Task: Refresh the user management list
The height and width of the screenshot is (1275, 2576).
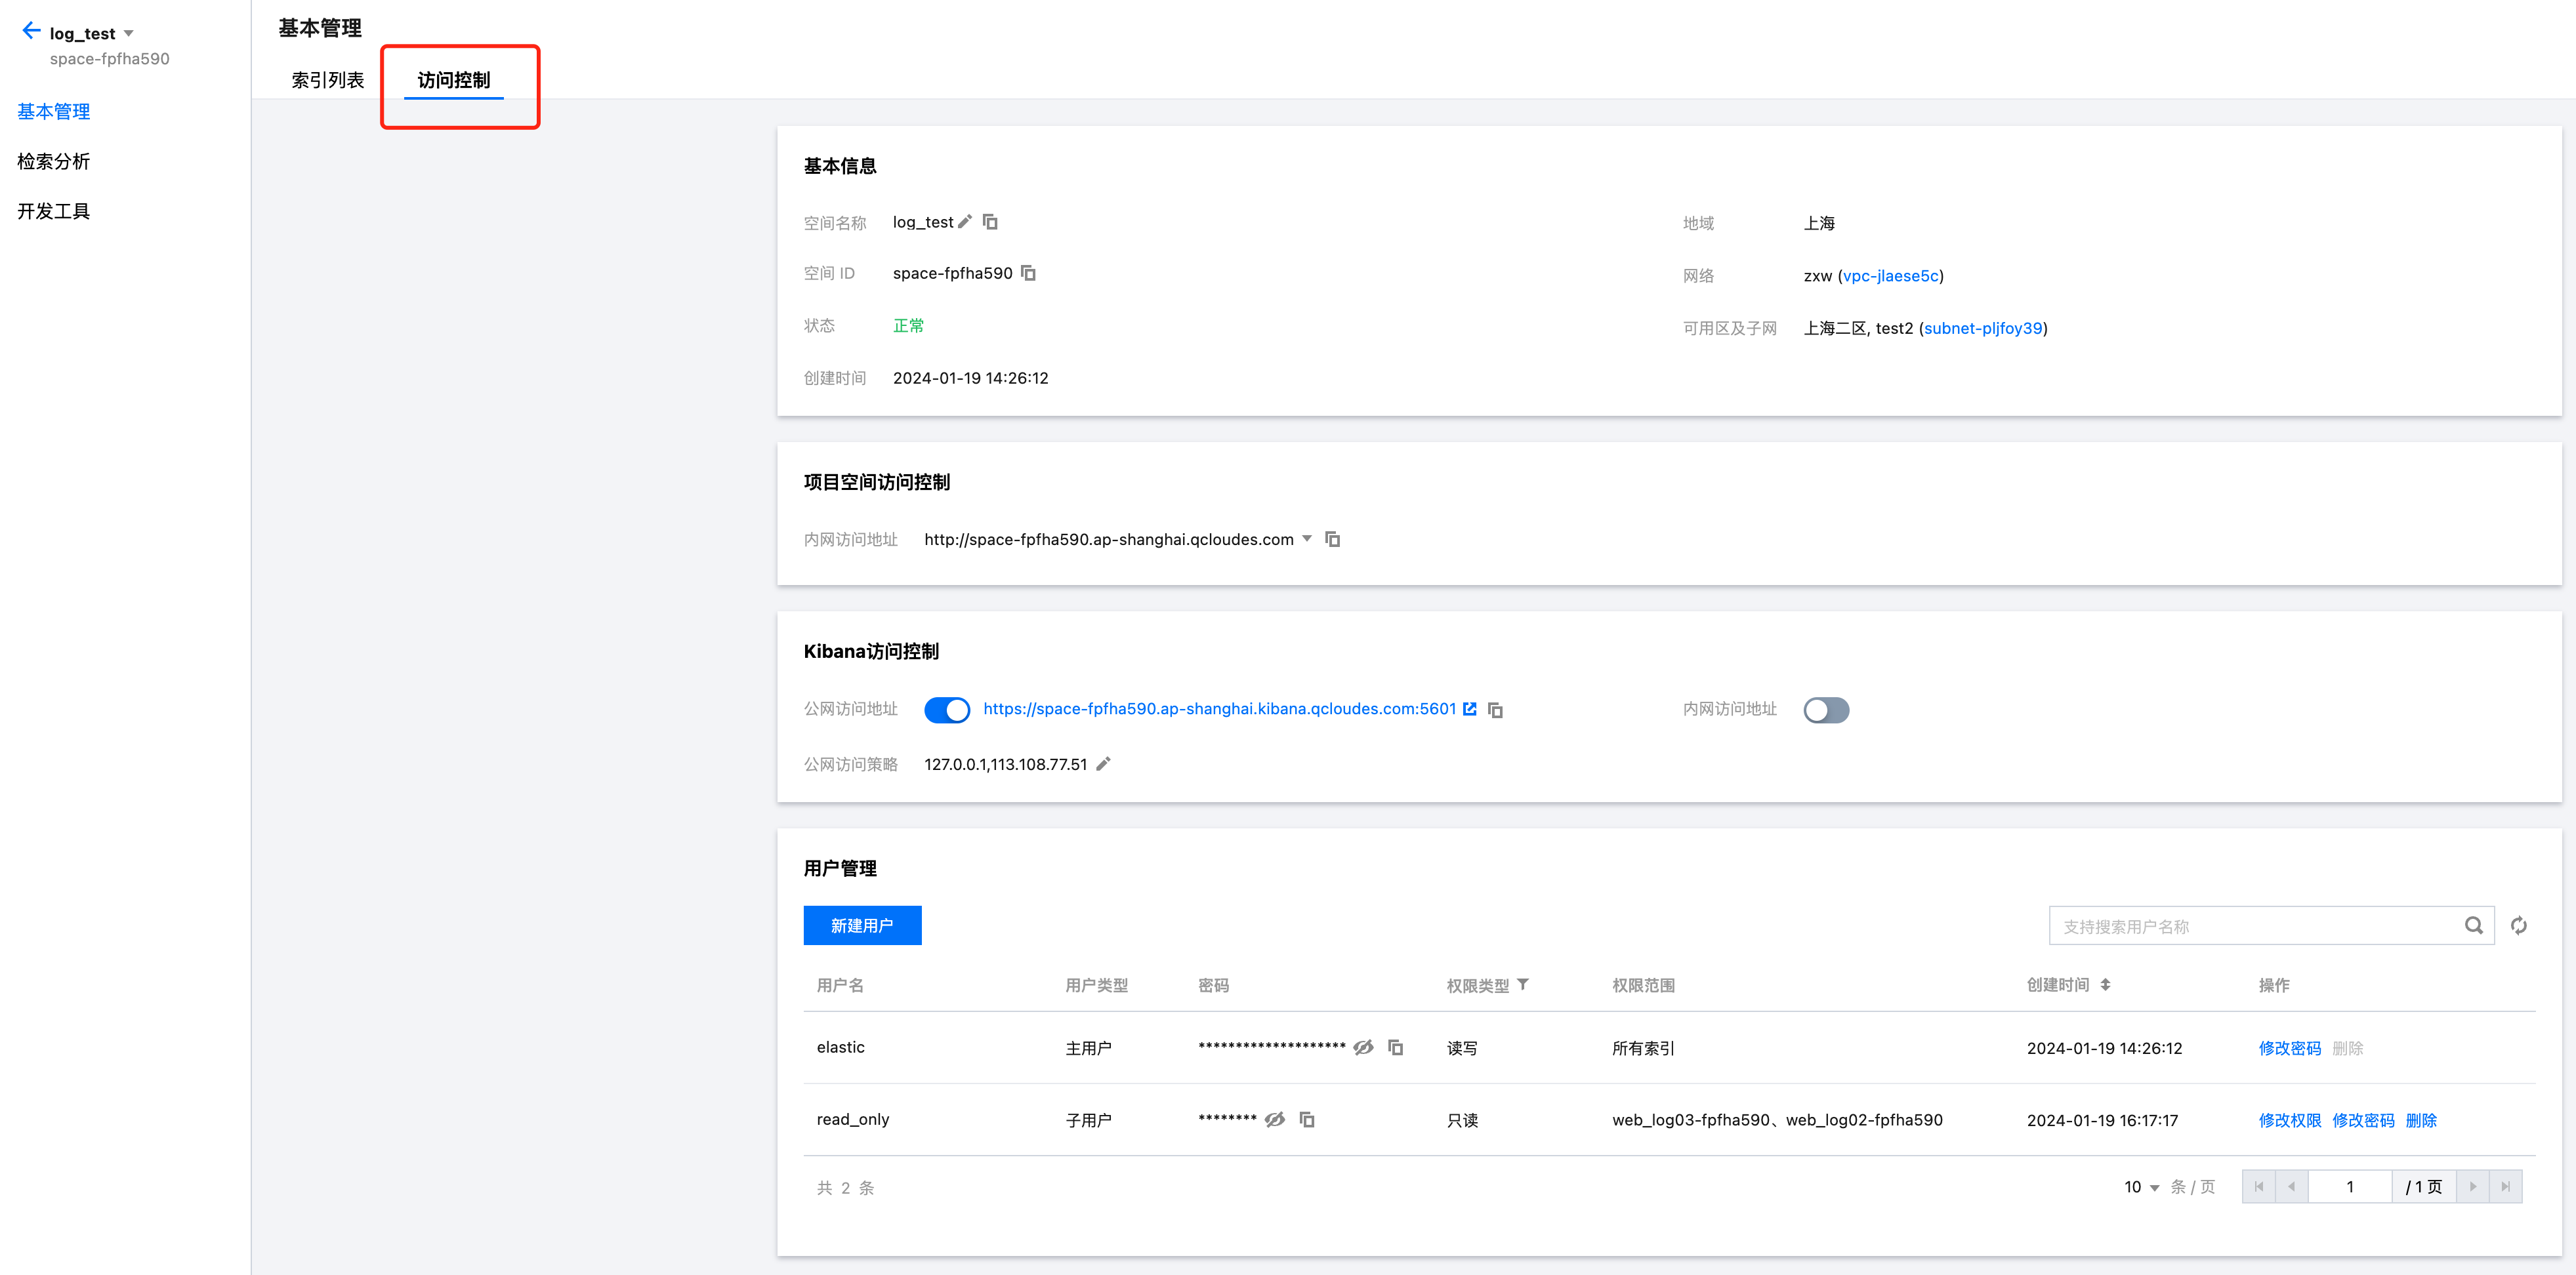Action: 2518,926
